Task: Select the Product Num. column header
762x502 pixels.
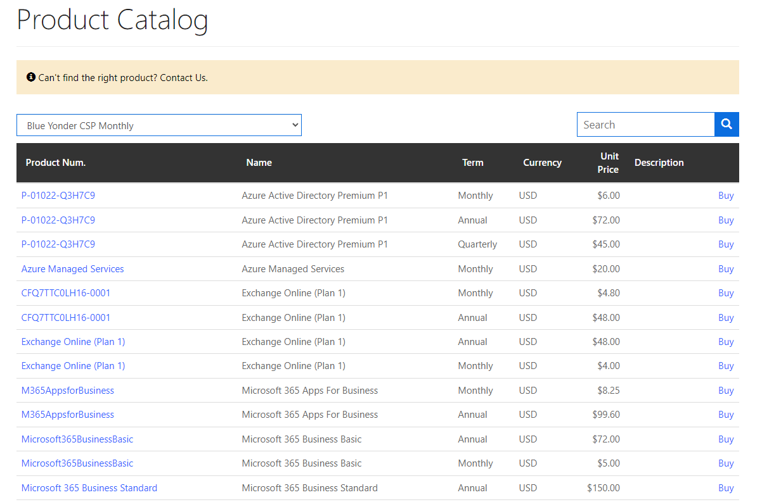Action: [x=55, y=163]
